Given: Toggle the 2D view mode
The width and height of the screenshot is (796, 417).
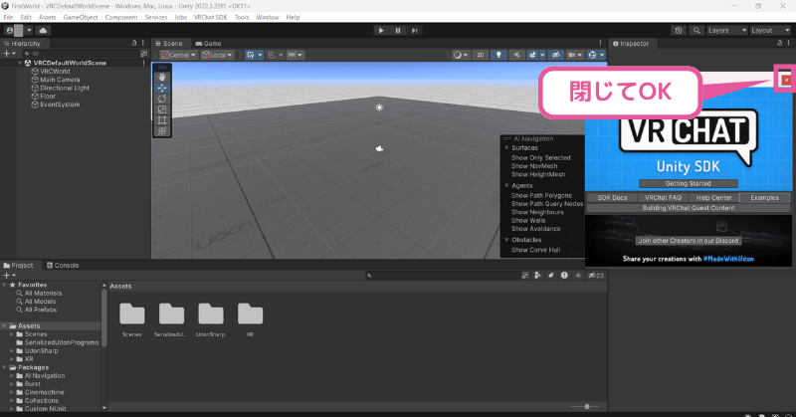Looking at the screenshot, I should (x=481, y=55).
